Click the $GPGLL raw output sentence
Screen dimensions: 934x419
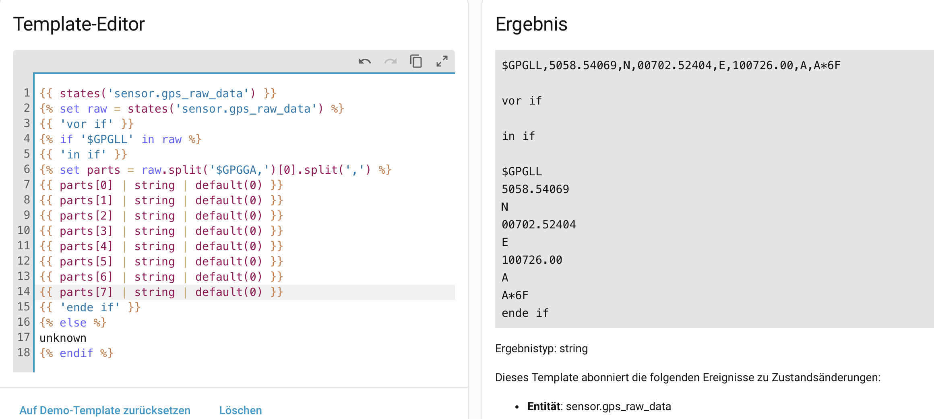point(671,66)
